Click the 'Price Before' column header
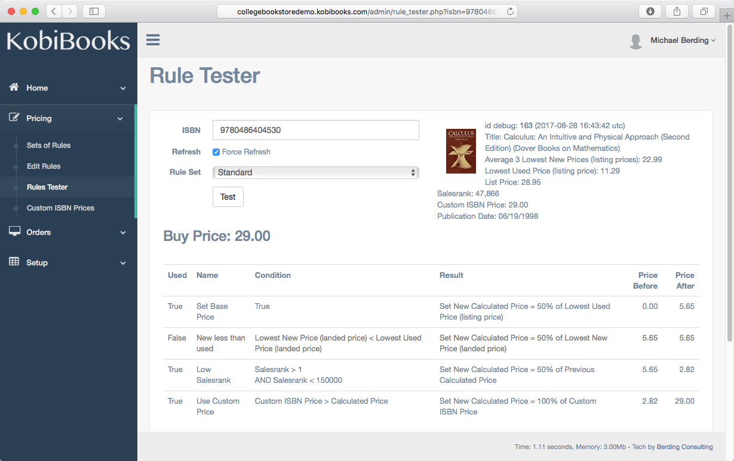Screen dimensions: 734x461 (646, 281)
